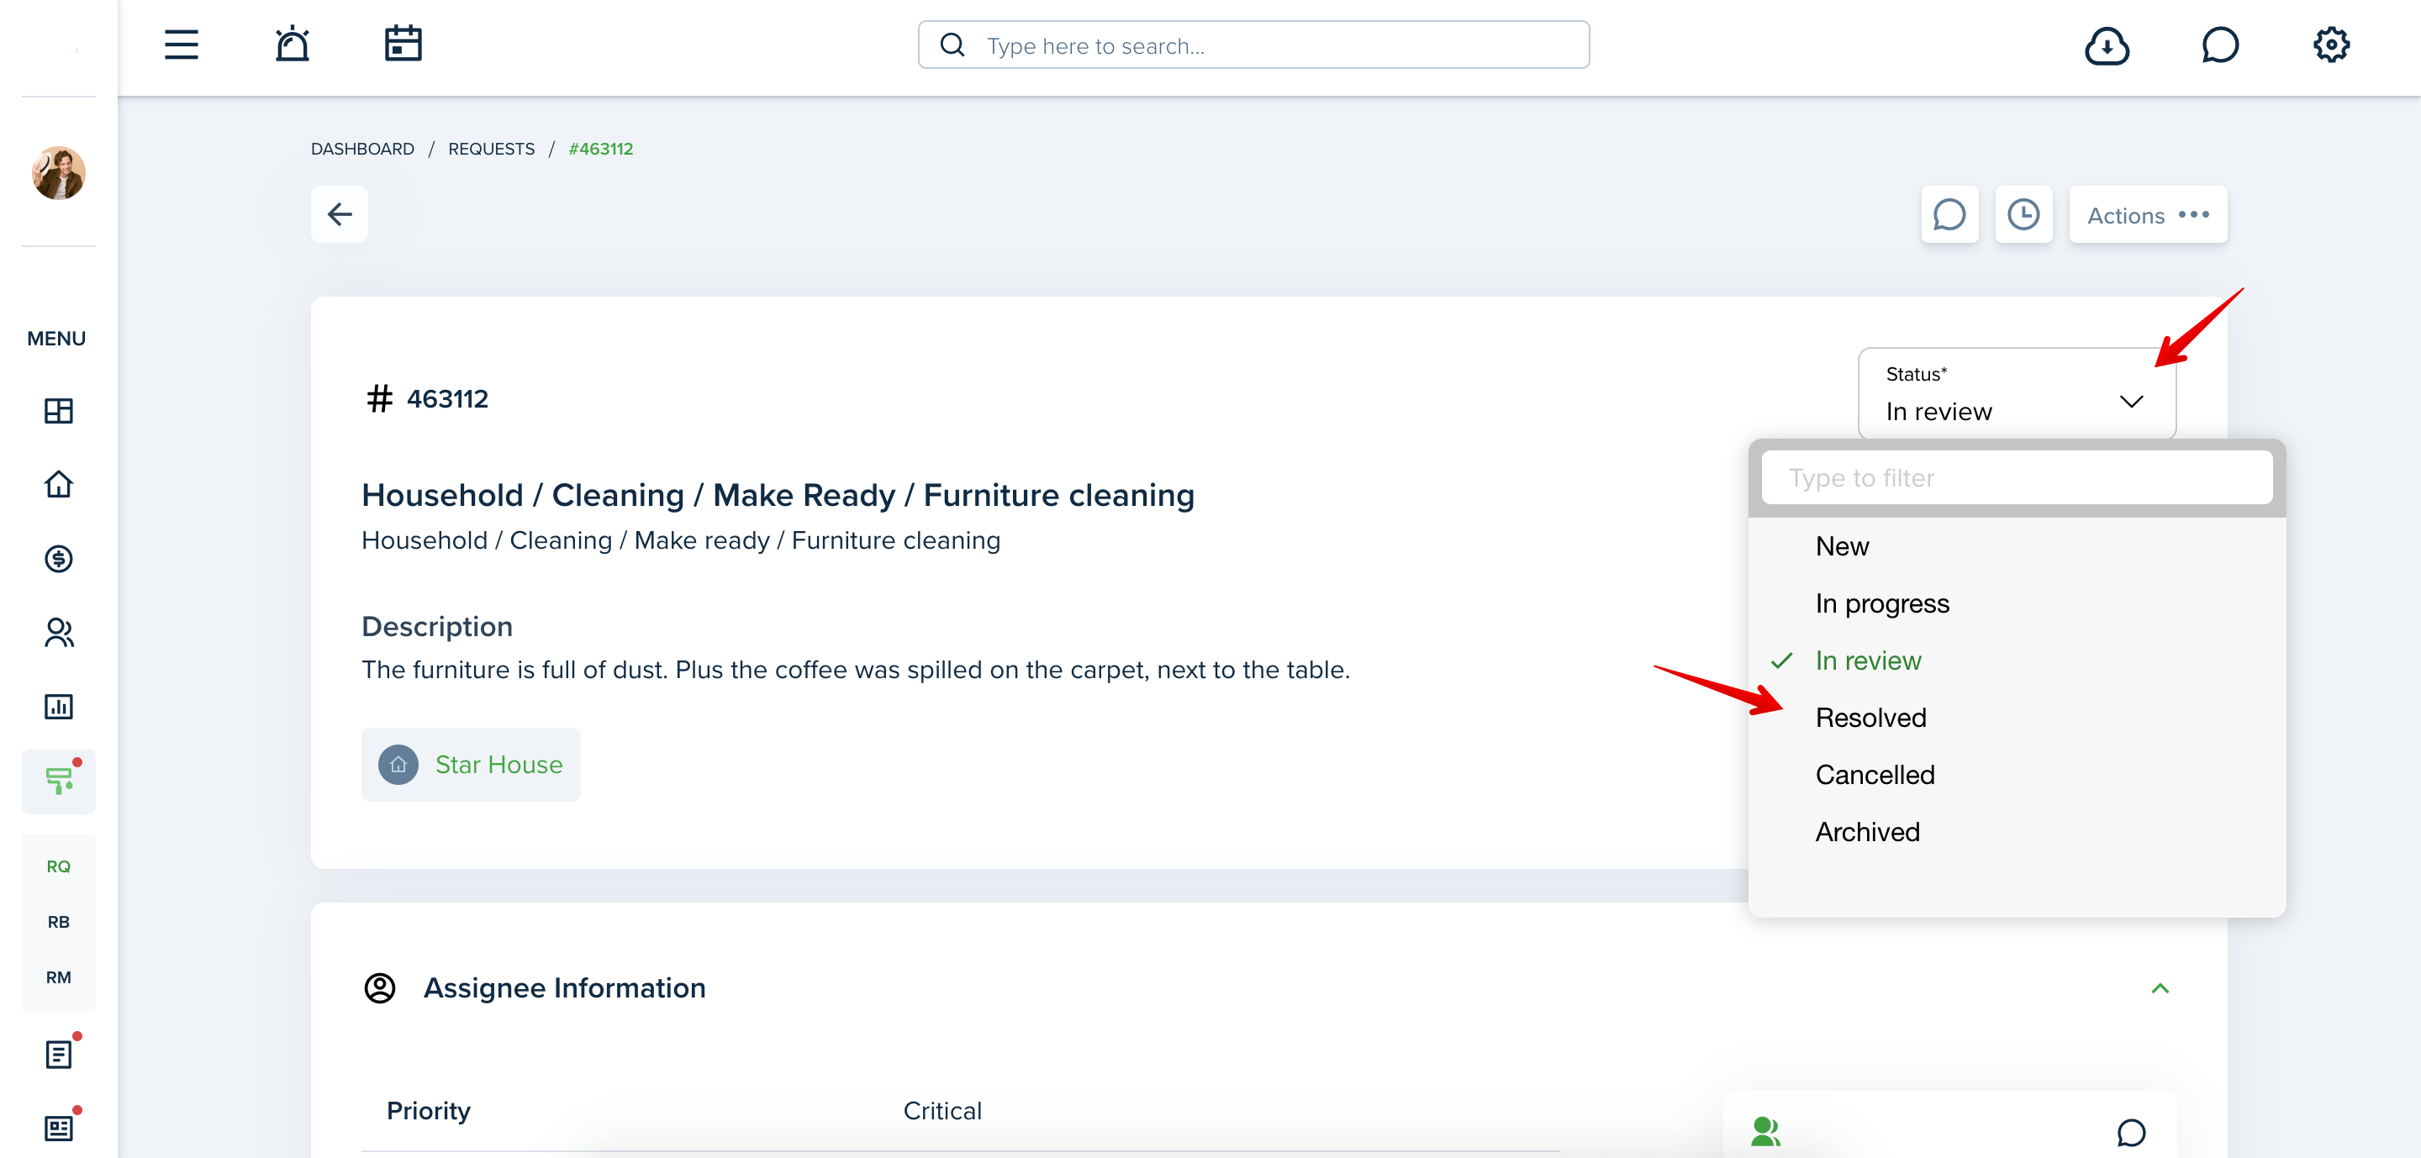Screen dimensions: 2421x1158
Task: Open the alarm notifications icon
Action: pos(293,45)
